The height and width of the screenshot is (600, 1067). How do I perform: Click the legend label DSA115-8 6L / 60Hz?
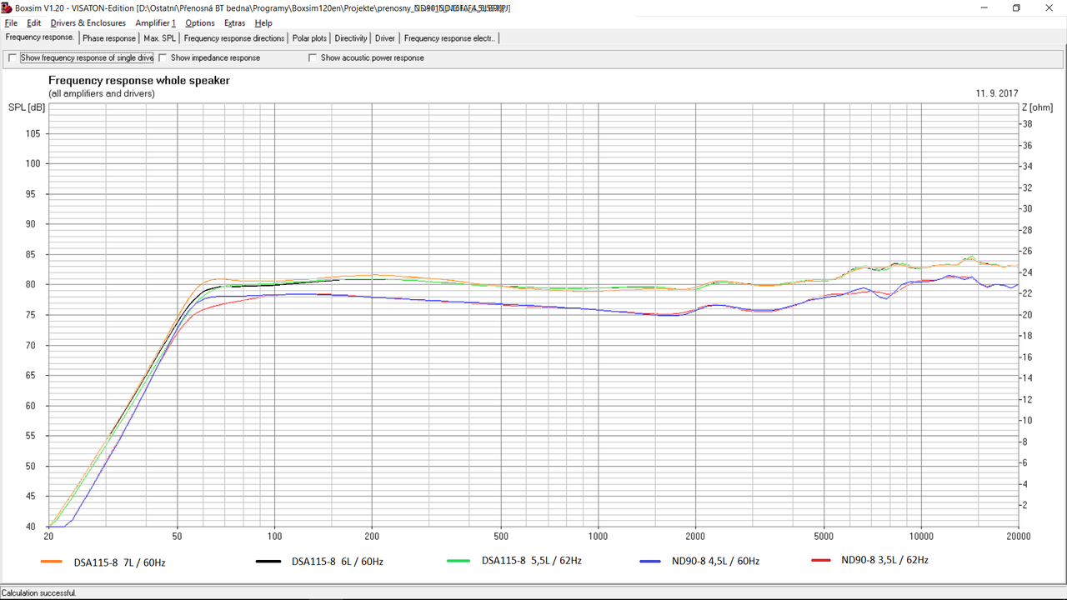337,562
